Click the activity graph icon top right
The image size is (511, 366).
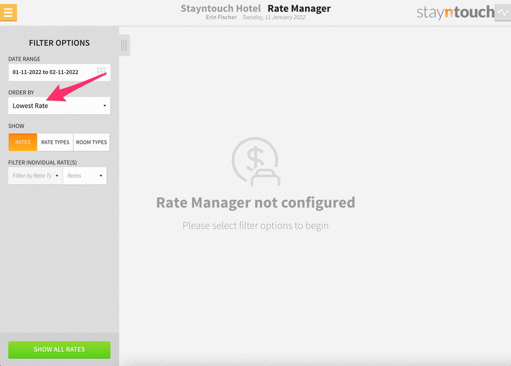point(503,13)
